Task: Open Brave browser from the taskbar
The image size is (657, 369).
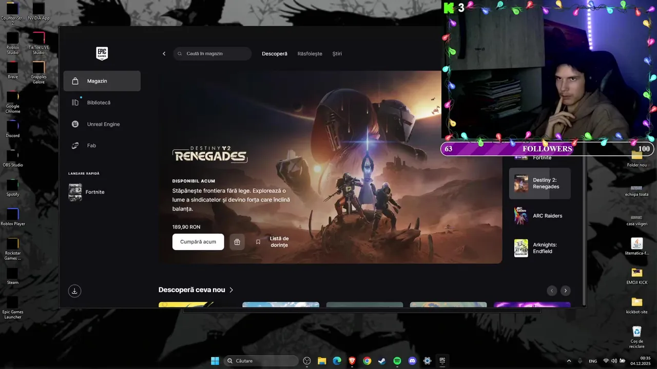Action: click(x=352, y=361)
